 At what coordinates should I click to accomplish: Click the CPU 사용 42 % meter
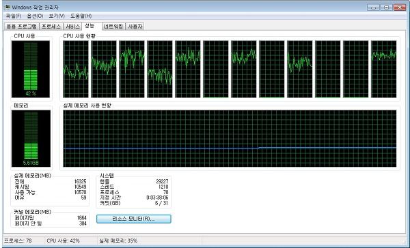tap(31, 69)
